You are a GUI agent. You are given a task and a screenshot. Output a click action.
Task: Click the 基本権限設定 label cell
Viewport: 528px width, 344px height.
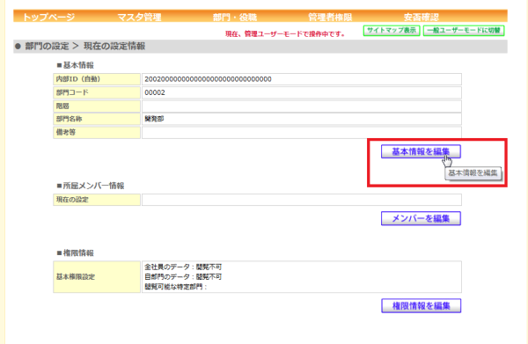[x=97, y=276]
